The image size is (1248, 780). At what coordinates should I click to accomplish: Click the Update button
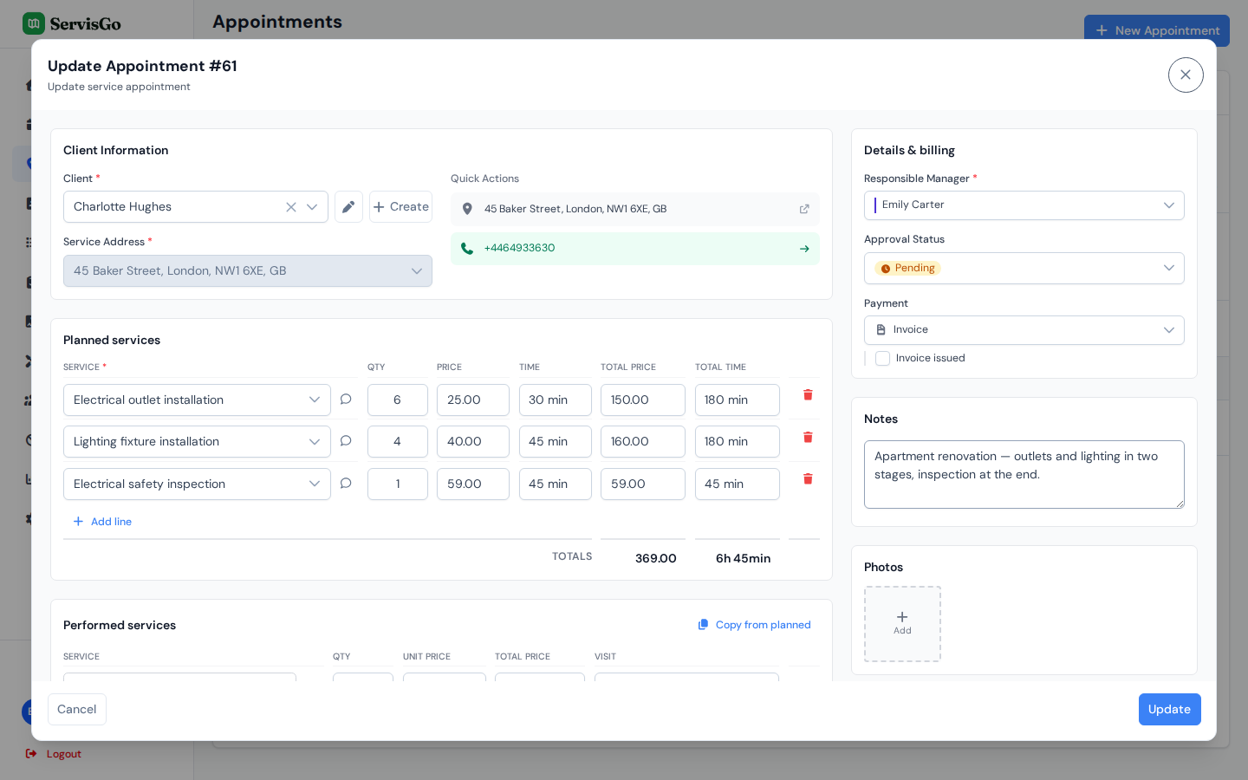tap(1170, 710)
